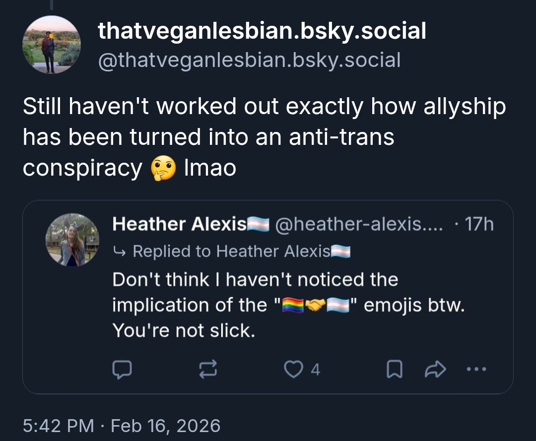The width and height of the screenshot is (536, 441).
Task: Click the "Replied to Heather Alexis" label
Action: click(231, 252)
